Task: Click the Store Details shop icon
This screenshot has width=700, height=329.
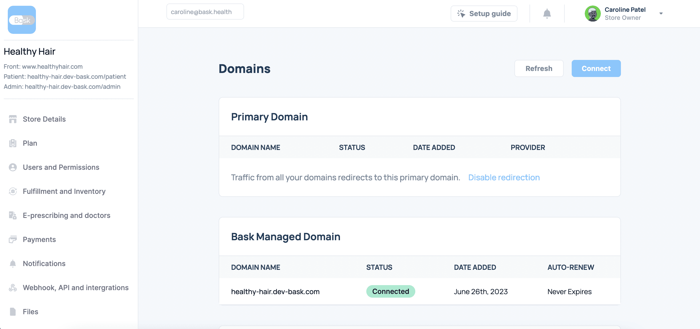Action: pyautogui.click(x=13, y=119)
